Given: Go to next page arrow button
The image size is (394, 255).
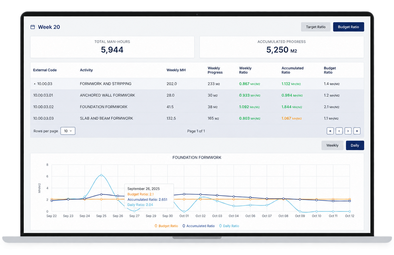Looking at the screenshot, I should coord(348,131).
